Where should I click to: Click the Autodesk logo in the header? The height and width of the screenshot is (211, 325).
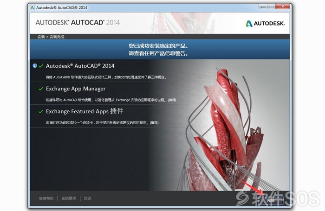[265, 23]
